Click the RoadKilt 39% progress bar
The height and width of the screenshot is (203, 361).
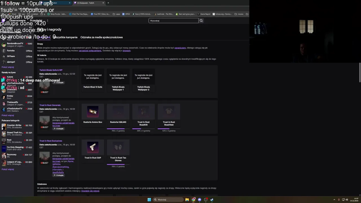tap(144, 129)
